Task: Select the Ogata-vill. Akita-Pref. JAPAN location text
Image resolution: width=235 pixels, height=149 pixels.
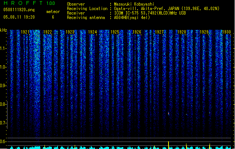Action: 167,9
